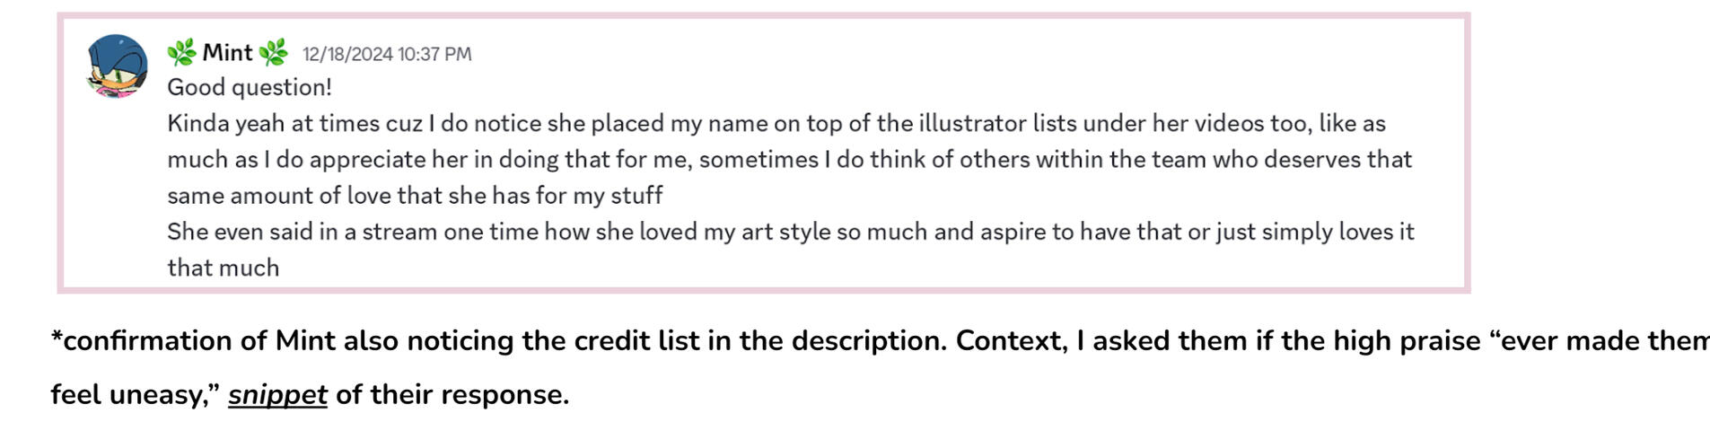Click the herb emoji before Mint
Image resolution: width=1710 pixels, height=422 pixels.
pyautogui.click(x=181, y=53)
